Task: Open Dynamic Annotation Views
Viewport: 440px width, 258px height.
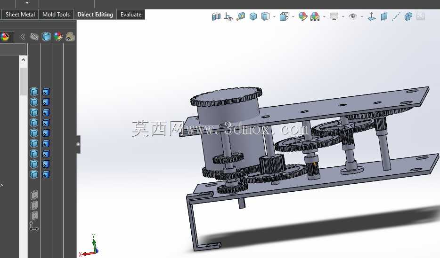Action: 228,16
